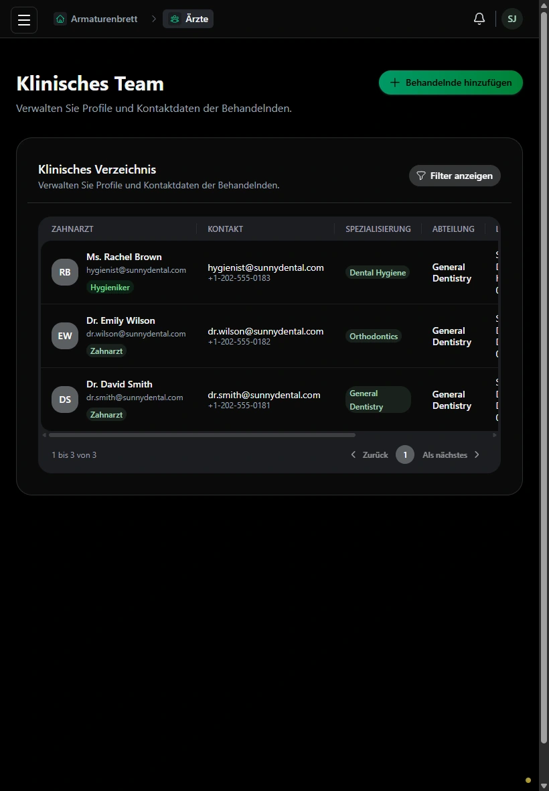Screen dimensions: 549x791
Task: Select the Ärzte breadcrumb tab
Action: click(x=188, y=19)
